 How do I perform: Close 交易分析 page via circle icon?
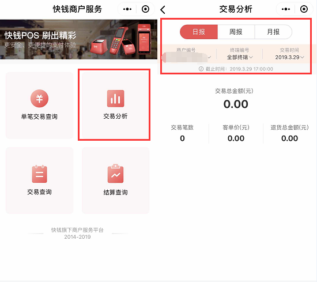point(304,9)
